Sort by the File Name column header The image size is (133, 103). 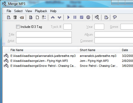point(43,50)
